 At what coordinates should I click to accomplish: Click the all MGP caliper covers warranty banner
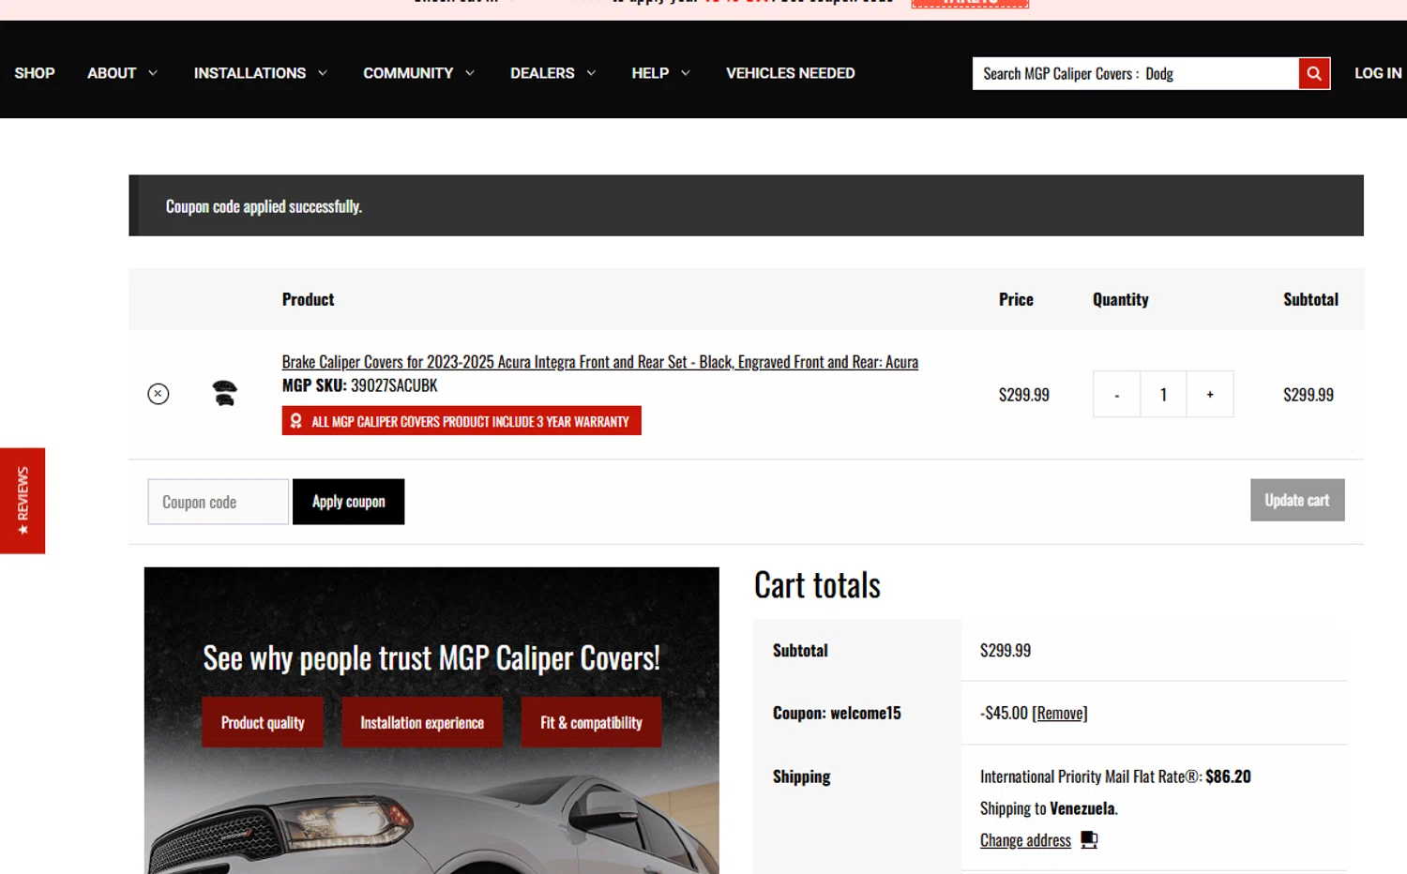click(461, 421)
